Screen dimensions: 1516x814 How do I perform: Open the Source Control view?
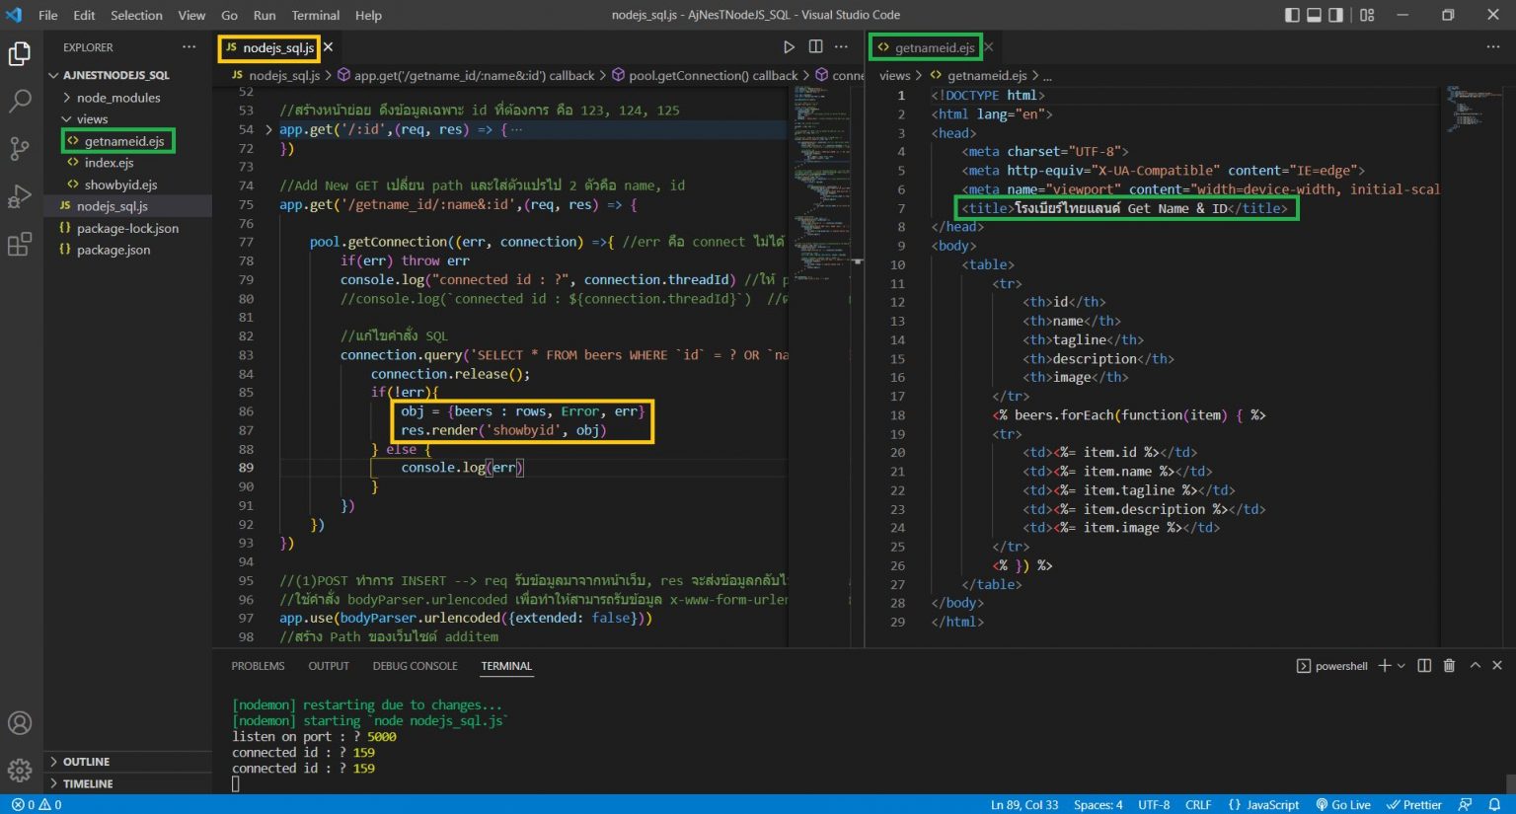pos(20,148)
